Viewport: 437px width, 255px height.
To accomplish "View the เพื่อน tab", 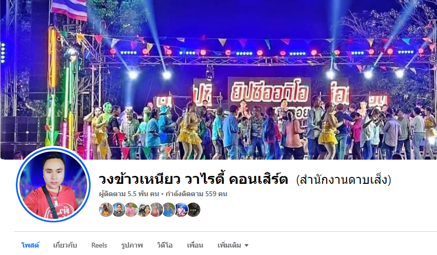I will click(x=195, y=245).
